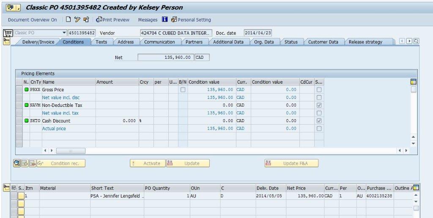This screenshot has width=433, height=218.
Task: Open Print Preview
Action: (113, 20)
